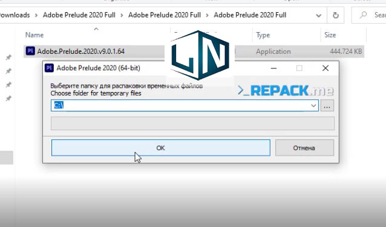The width and height of the screenshot is (386, 227).
Task: Open second Adobe Prelude 2020 Full breadcrumb
Action: [x=165, y=15]
